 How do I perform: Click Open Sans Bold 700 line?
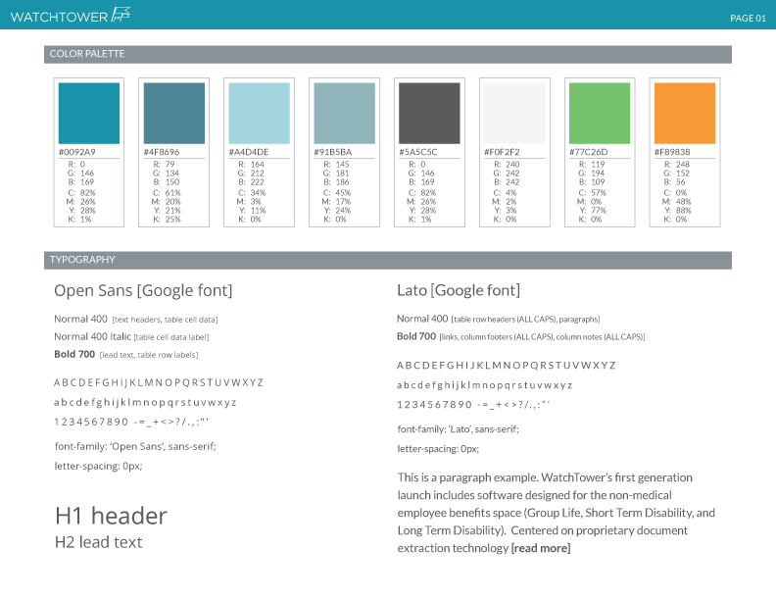pos(125,355)
